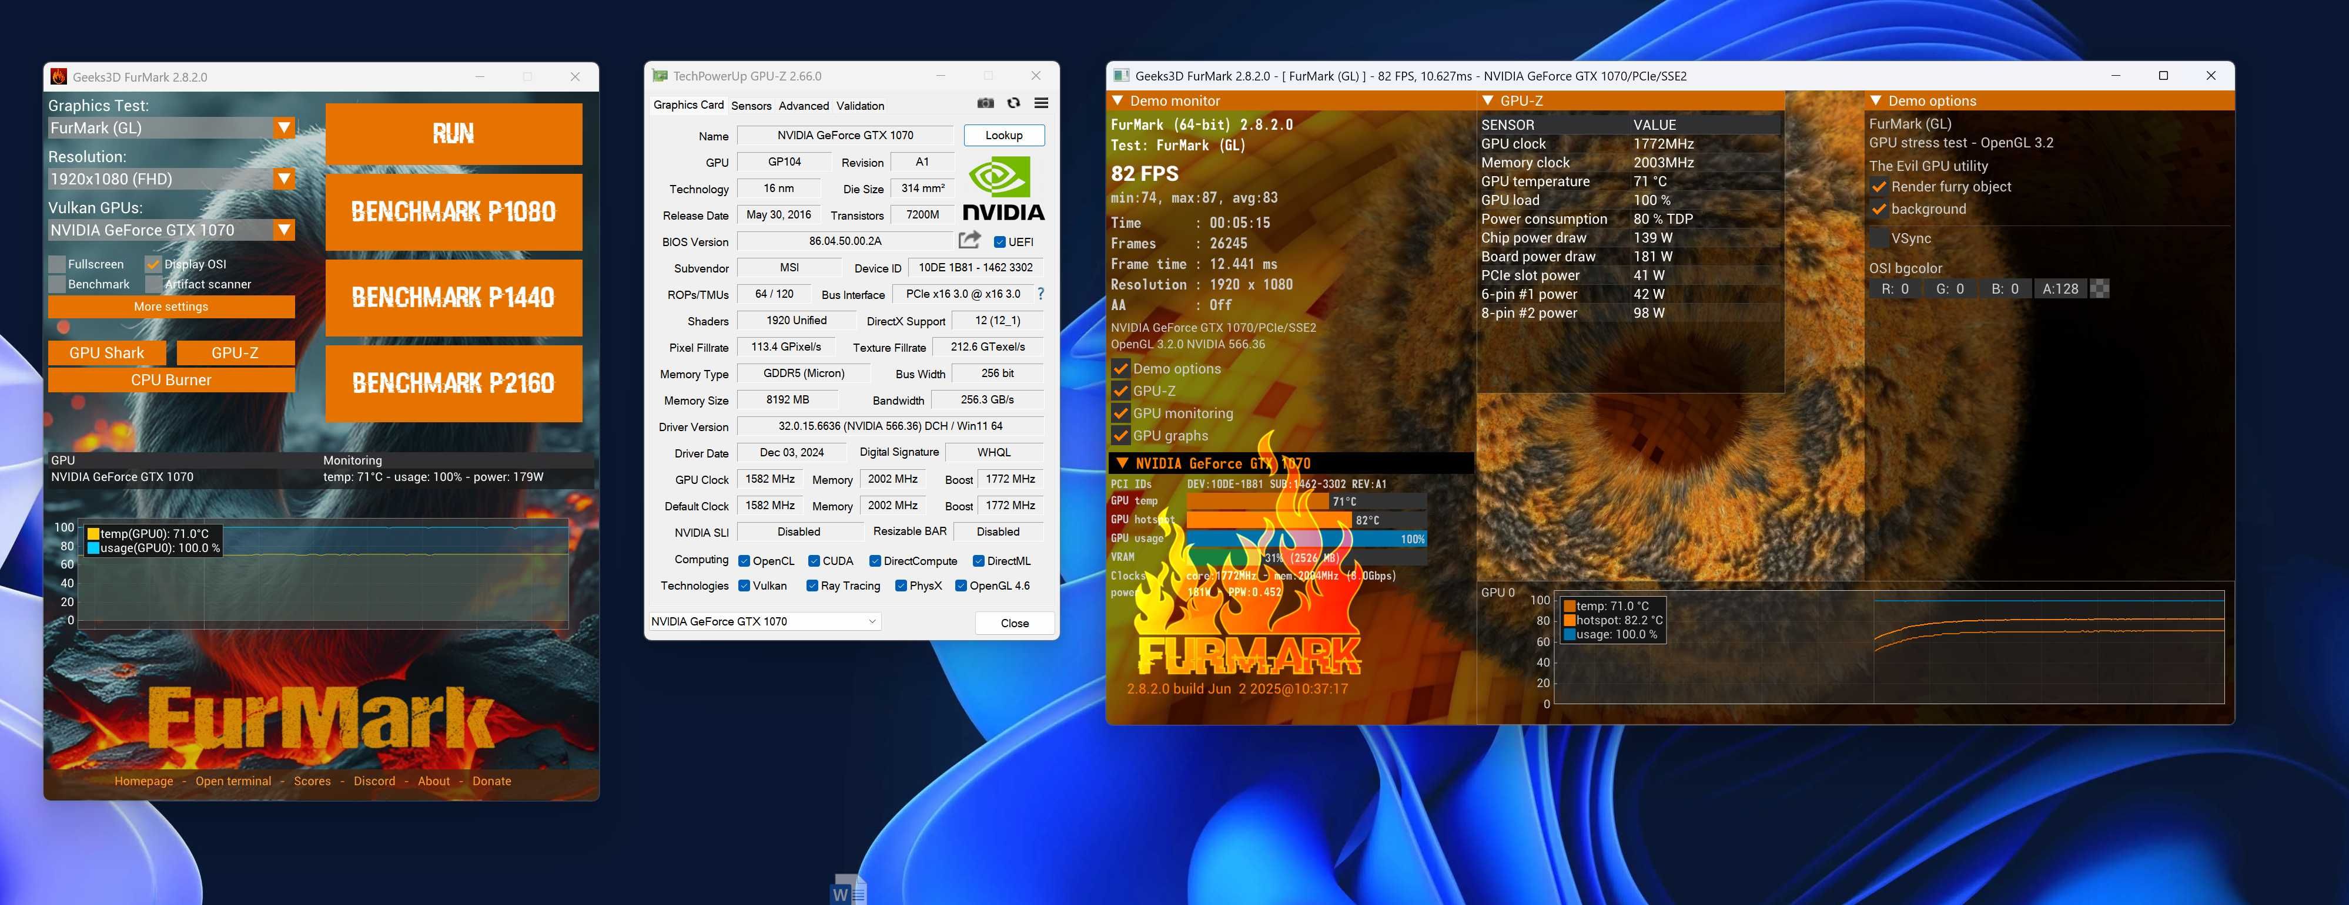Open the Vulkan GPUs dropdown
The width and height of the screenshot is (2349, 905).
pos(285,230)
